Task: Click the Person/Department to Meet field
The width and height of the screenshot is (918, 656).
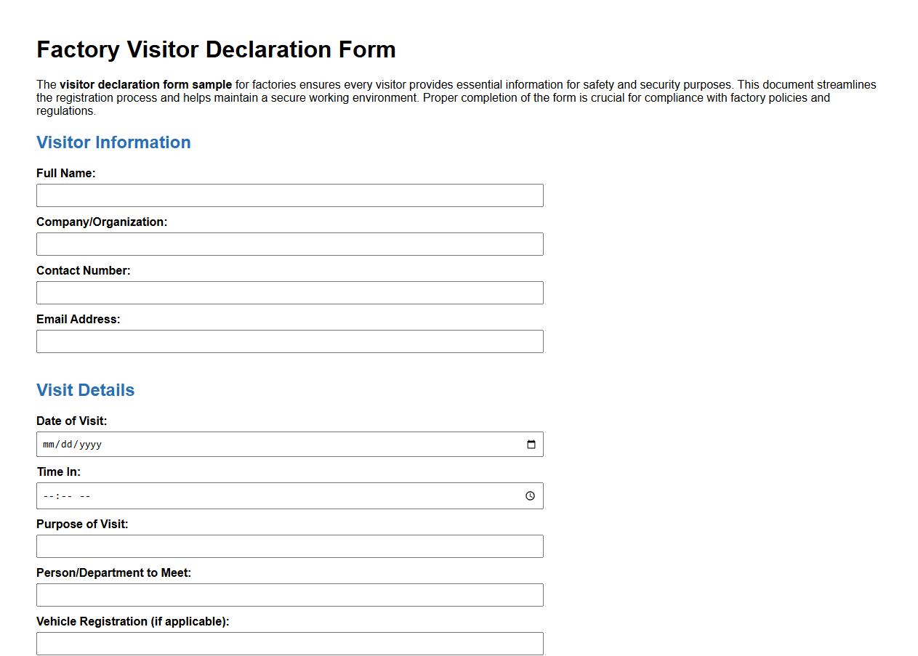Action: coord(289,594)
